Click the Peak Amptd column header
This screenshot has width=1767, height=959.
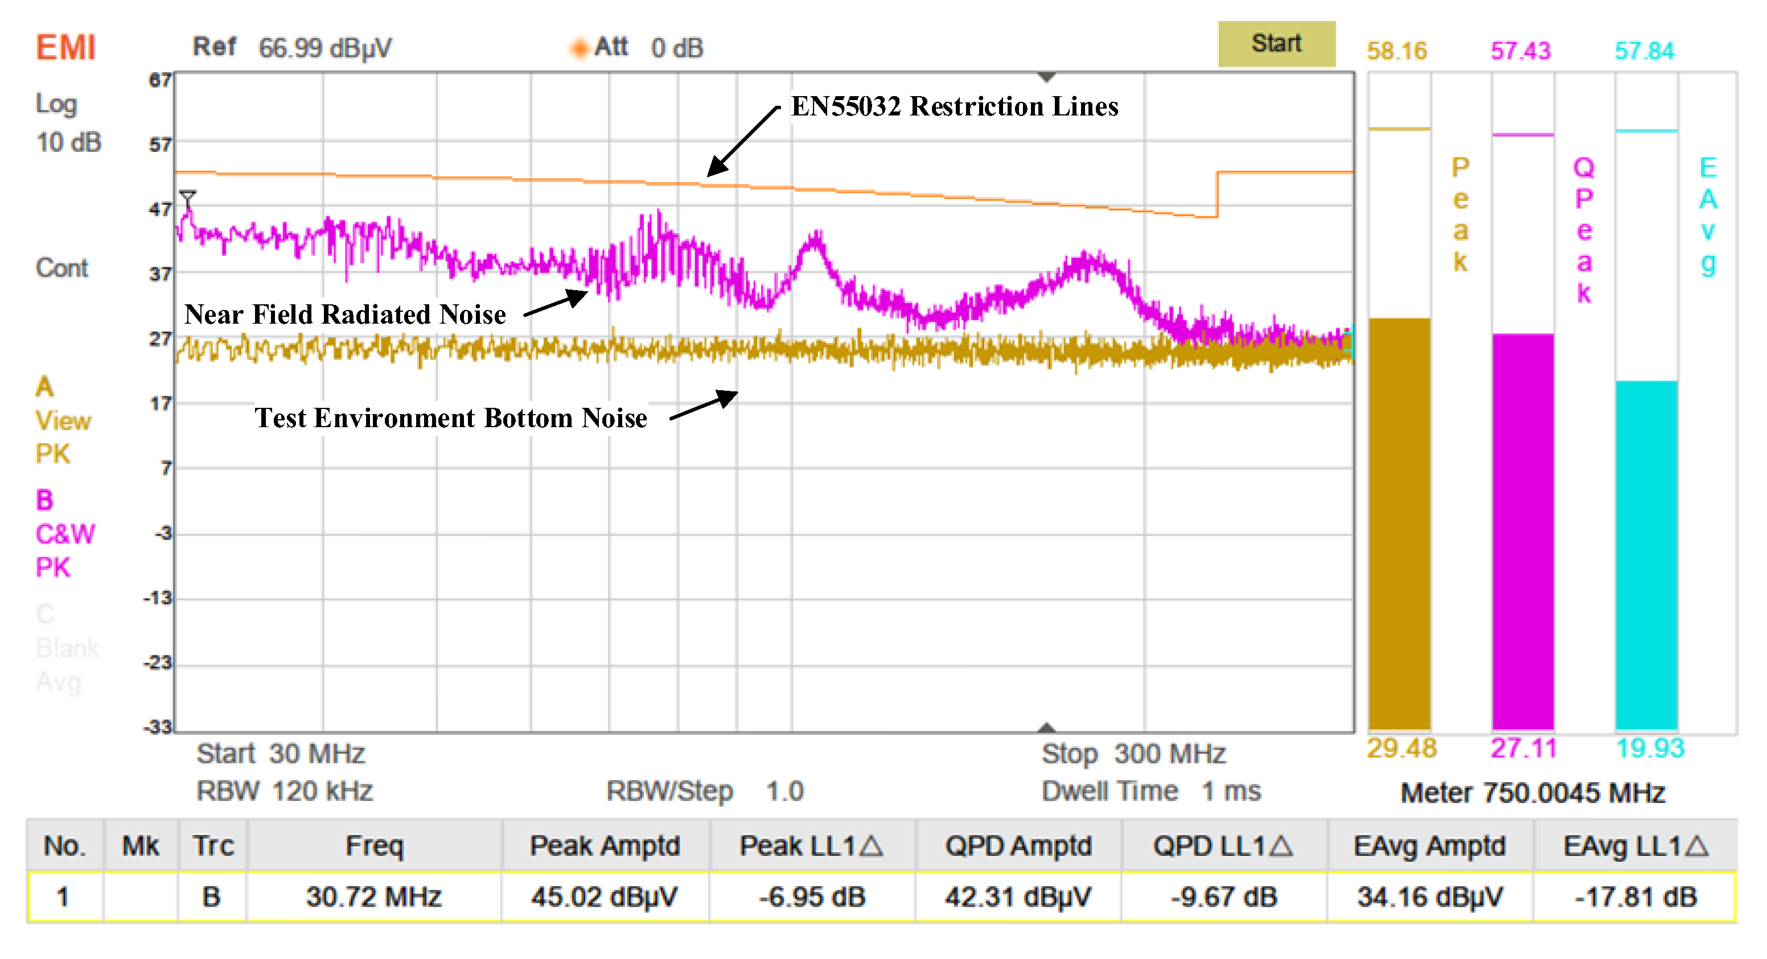point(605,845)
